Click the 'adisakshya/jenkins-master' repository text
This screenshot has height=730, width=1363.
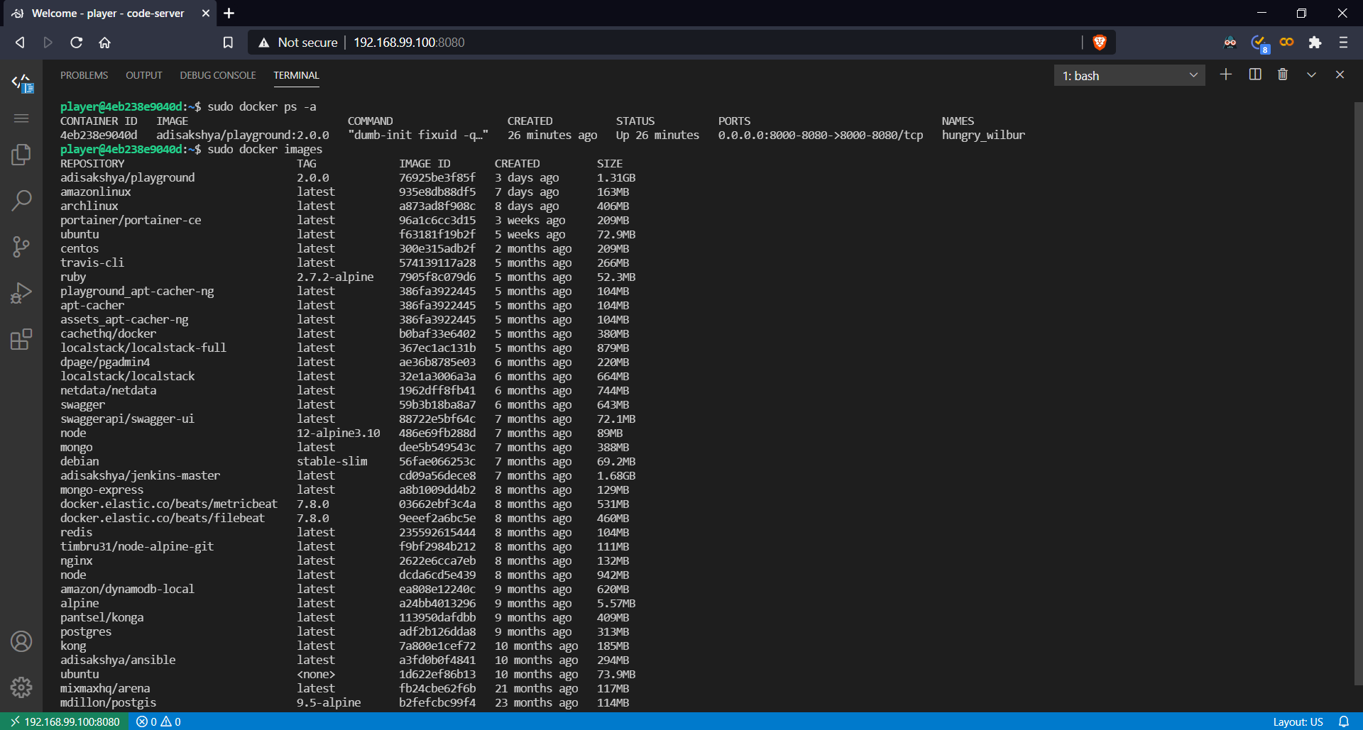pos(140,475)
